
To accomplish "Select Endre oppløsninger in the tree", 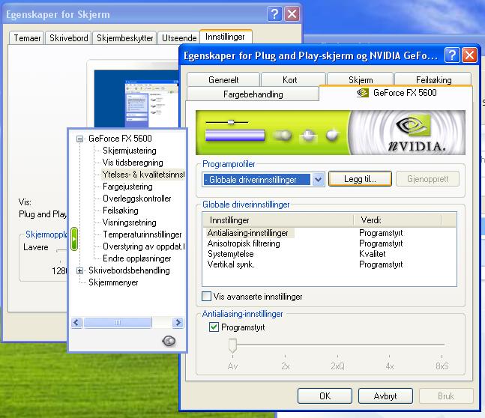I will (136, 258).
